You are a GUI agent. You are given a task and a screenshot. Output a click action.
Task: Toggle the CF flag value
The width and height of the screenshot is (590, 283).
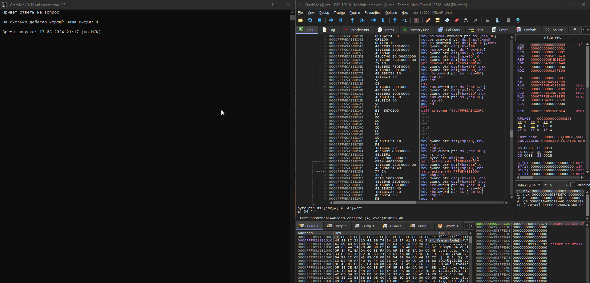525,130
